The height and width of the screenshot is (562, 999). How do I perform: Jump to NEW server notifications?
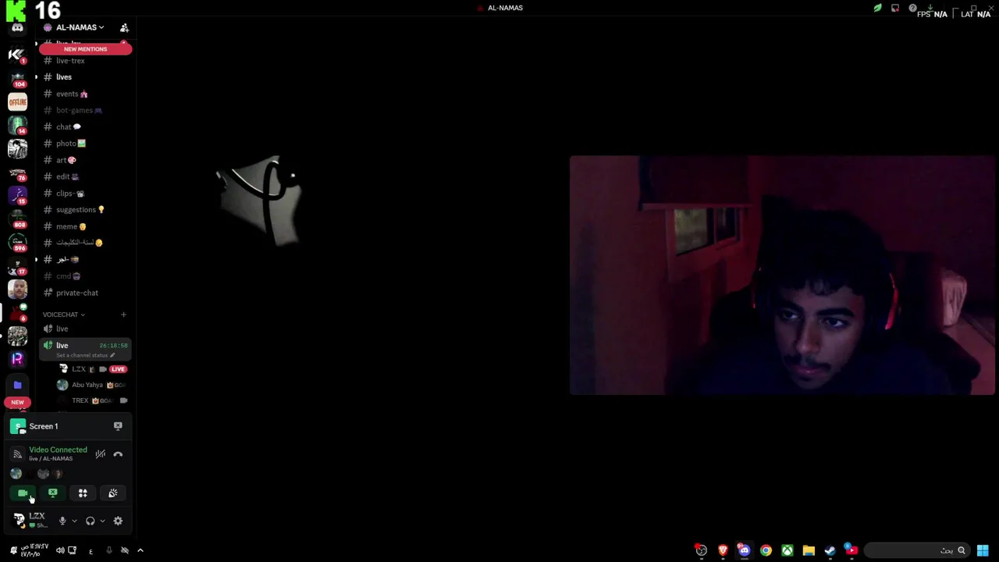(x=17, y=402)
